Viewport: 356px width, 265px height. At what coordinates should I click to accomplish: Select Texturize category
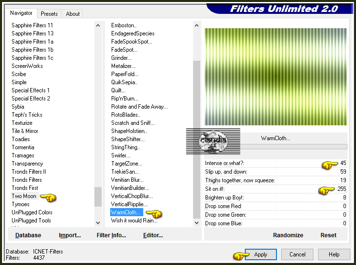(22, 123)
